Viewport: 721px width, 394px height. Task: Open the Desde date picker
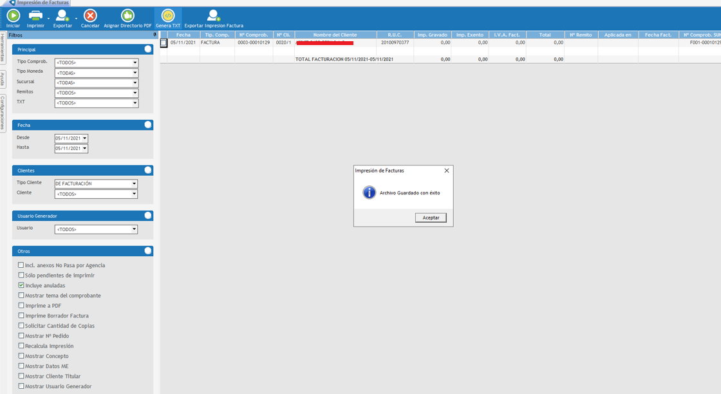pos(85,138)
